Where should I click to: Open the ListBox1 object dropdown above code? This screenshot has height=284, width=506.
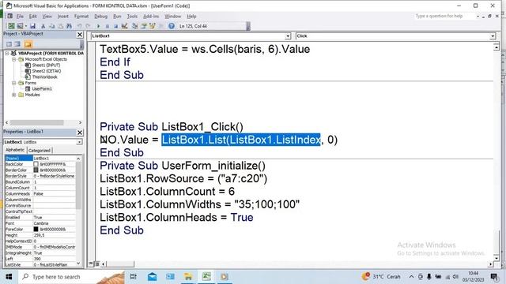pyautogui.click(x=288, y=36)
